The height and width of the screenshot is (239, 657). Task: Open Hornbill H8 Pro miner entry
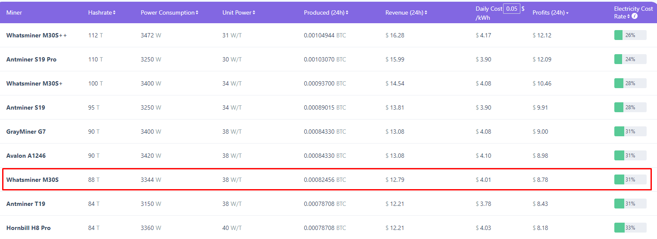(x=28, y=228)
